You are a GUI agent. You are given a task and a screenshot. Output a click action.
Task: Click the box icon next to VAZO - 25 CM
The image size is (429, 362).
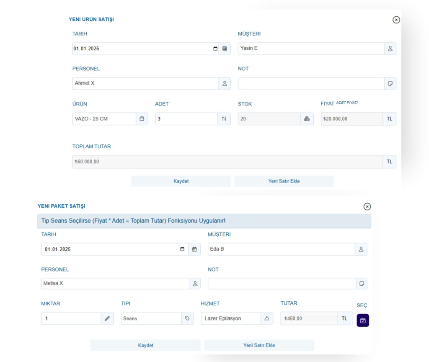coord(142,119)
